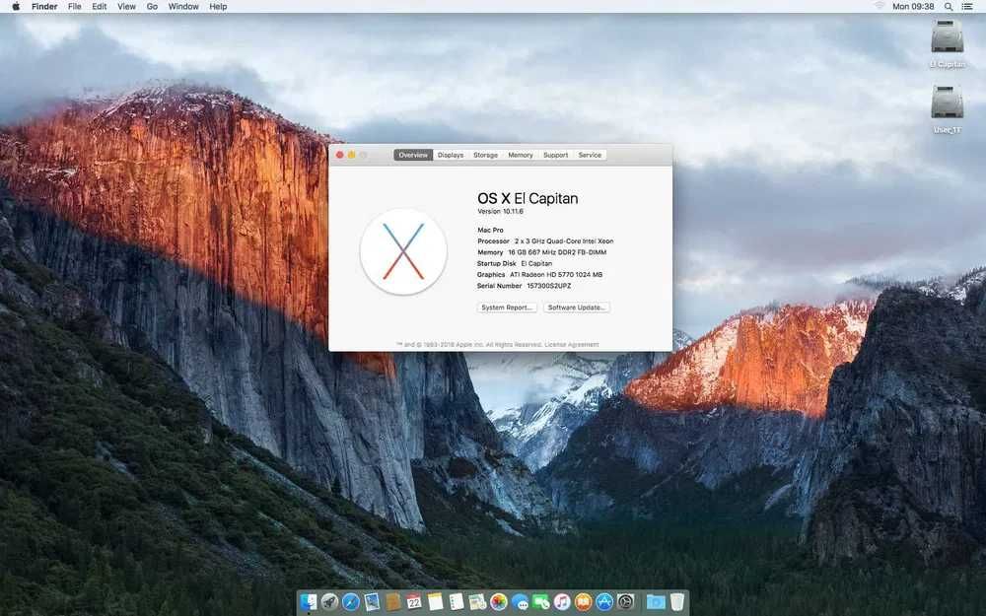Viewport: 986px width, 616px height.
Task: Open iBooks orange icon in Dock
Action: pos(584,602)
